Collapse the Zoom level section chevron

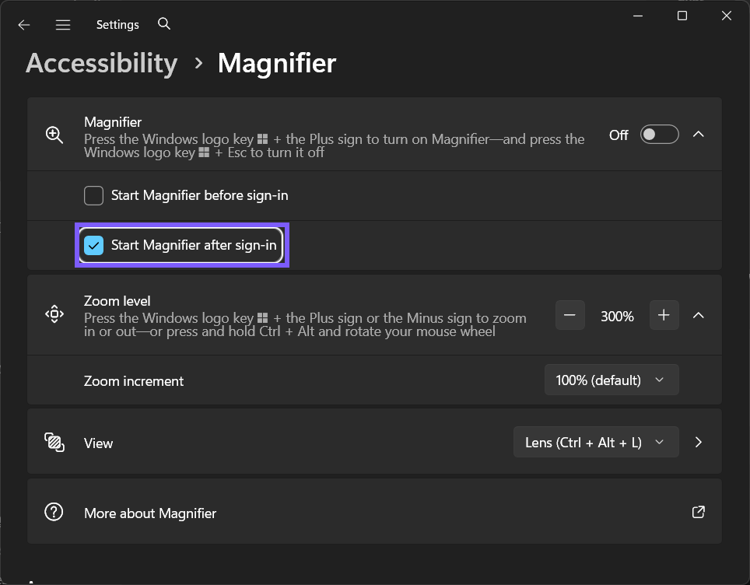point(699,315)
